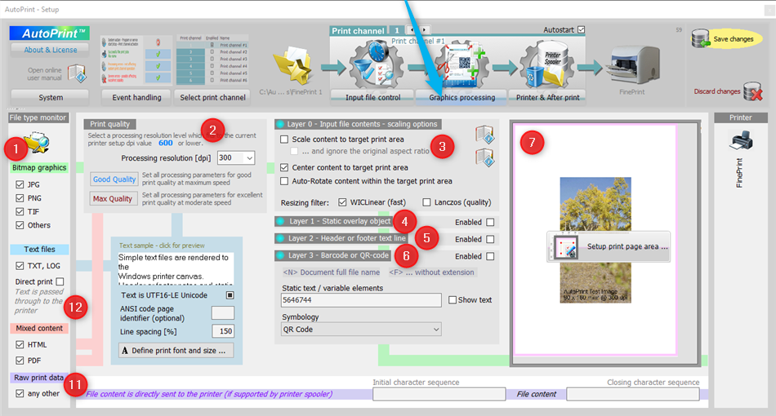Click the Line spacing percent field
Screen dimensions: 776x416
pos(223,331)
